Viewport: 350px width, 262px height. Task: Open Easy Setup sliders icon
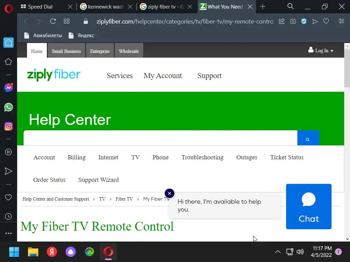tap(341, 21)
